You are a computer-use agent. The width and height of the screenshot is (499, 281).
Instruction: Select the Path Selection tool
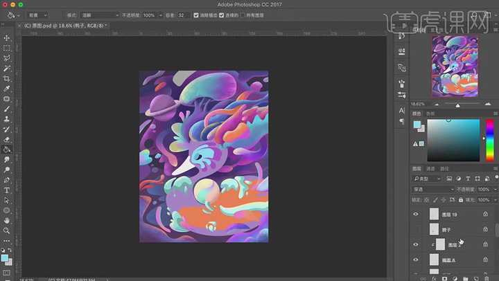tap(6, 200)
